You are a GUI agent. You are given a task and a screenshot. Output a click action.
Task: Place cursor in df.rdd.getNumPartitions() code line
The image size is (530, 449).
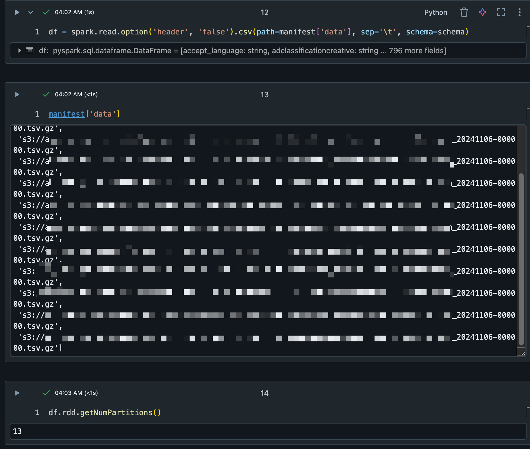pos(105,413)
